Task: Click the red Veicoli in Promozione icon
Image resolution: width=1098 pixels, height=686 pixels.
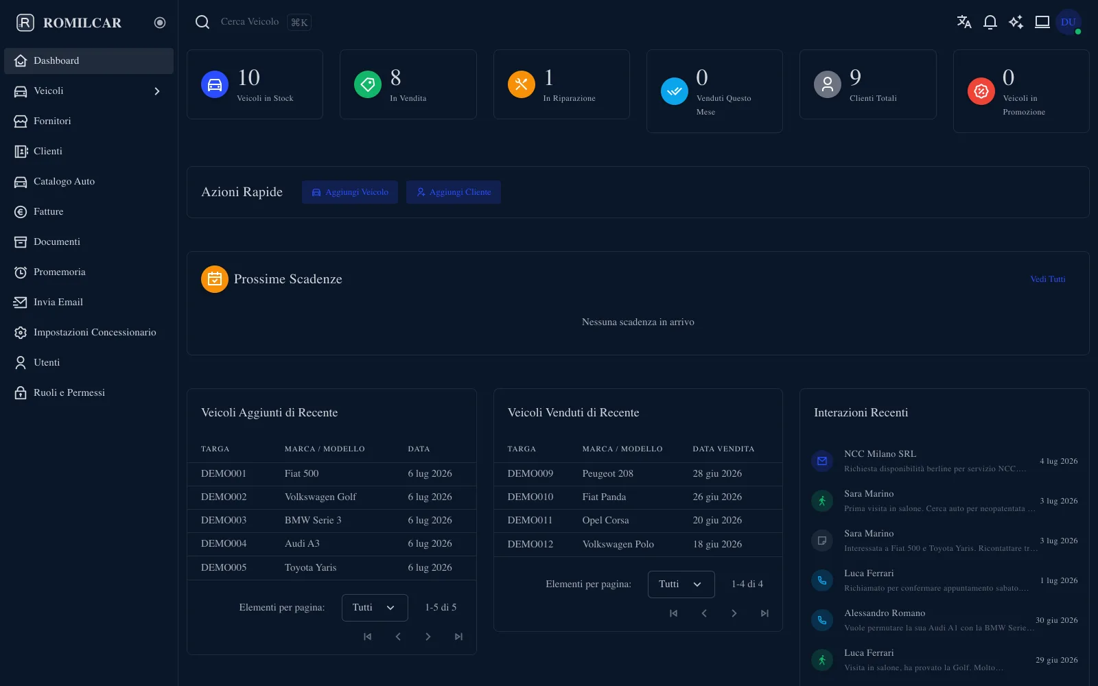Action: point(981,91)
